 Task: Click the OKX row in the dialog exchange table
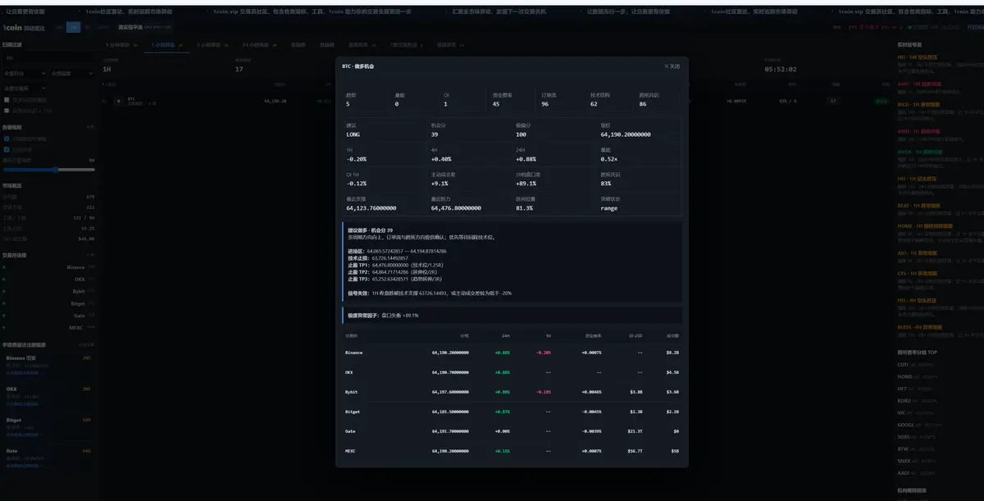coord(512,372)
